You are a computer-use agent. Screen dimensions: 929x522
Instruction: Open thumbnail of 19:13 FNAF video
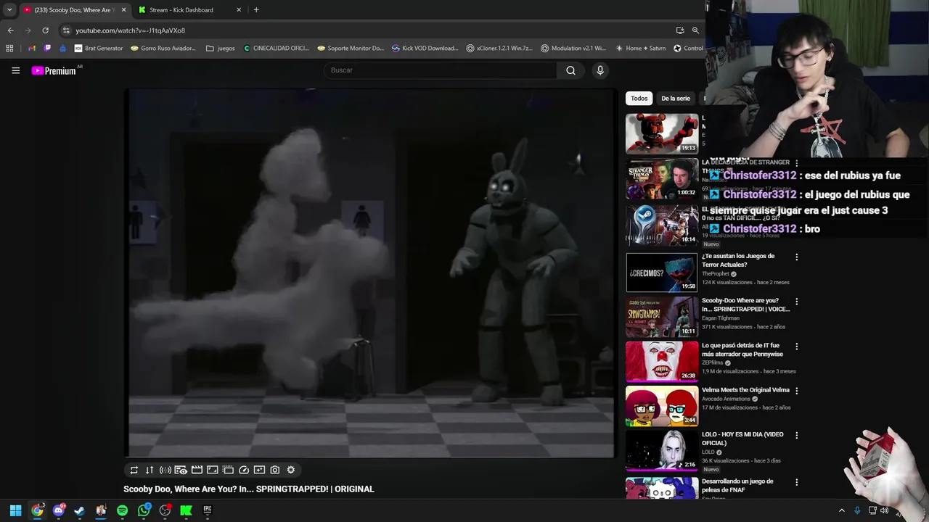662,133
